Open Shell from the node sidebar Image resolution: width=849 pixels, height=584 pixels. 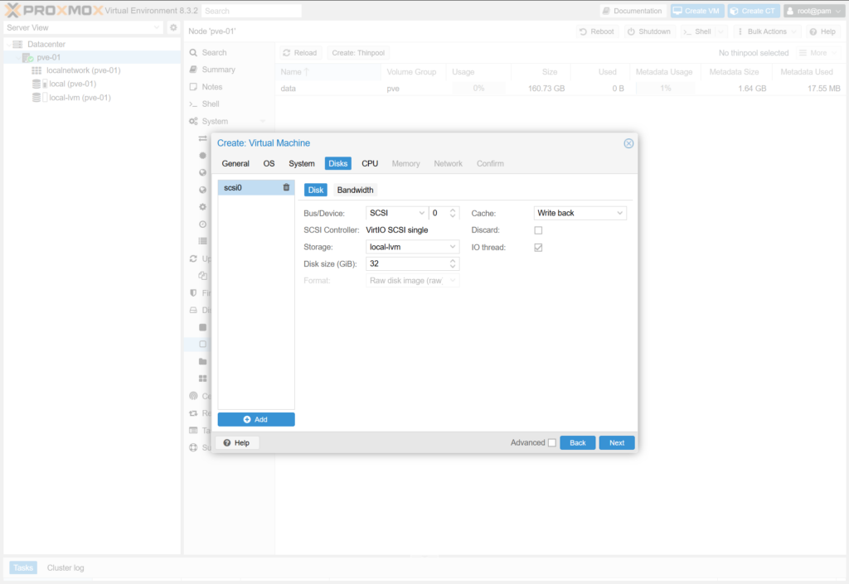coord(211,104)
